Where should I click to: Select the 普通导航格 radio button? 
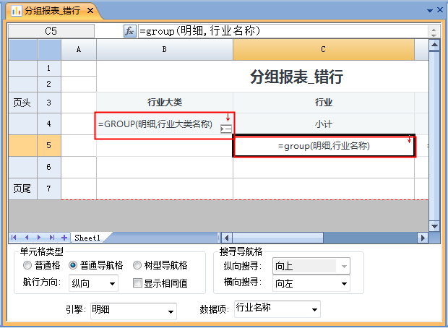(73, 265)
